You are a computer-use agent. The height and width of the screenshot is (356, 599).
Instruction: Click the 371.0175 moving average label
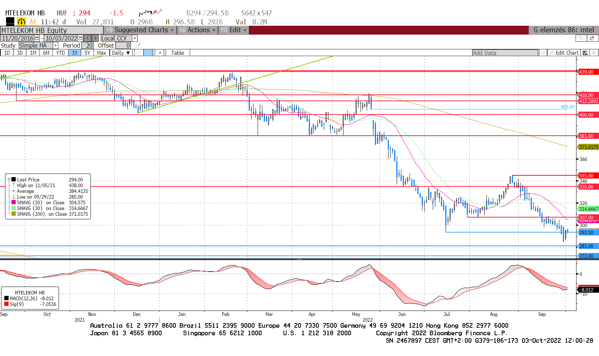pos(588,147)
